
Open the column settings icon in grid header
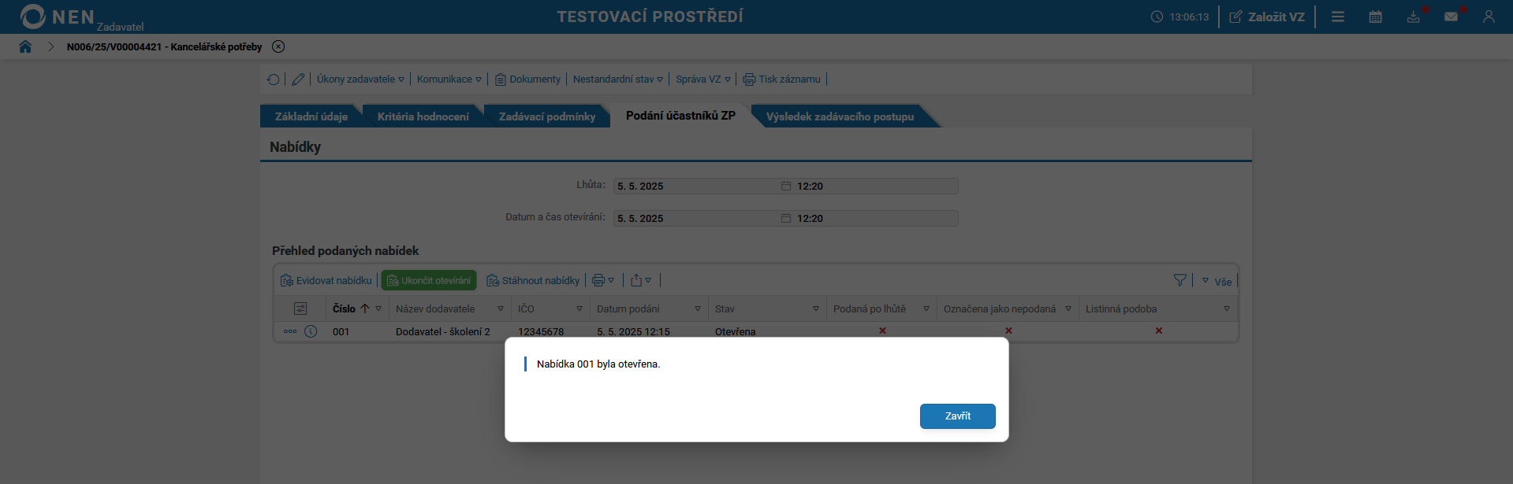click(300, 309)
